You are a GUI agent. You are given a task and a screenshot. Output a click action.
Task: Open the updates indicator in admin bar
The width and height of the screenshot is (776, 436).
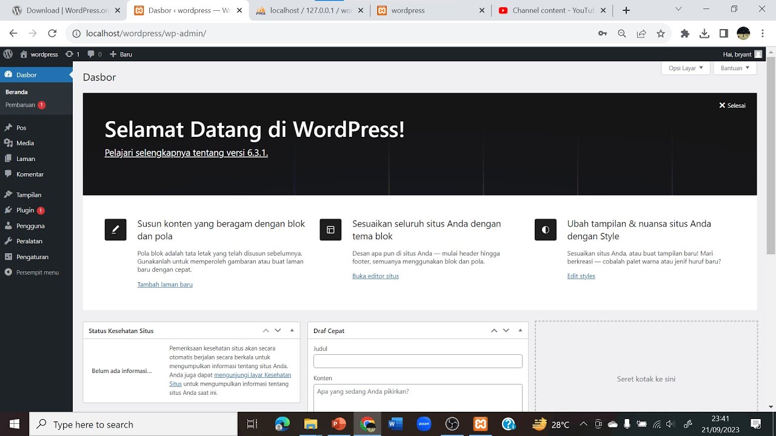[72, 54]
